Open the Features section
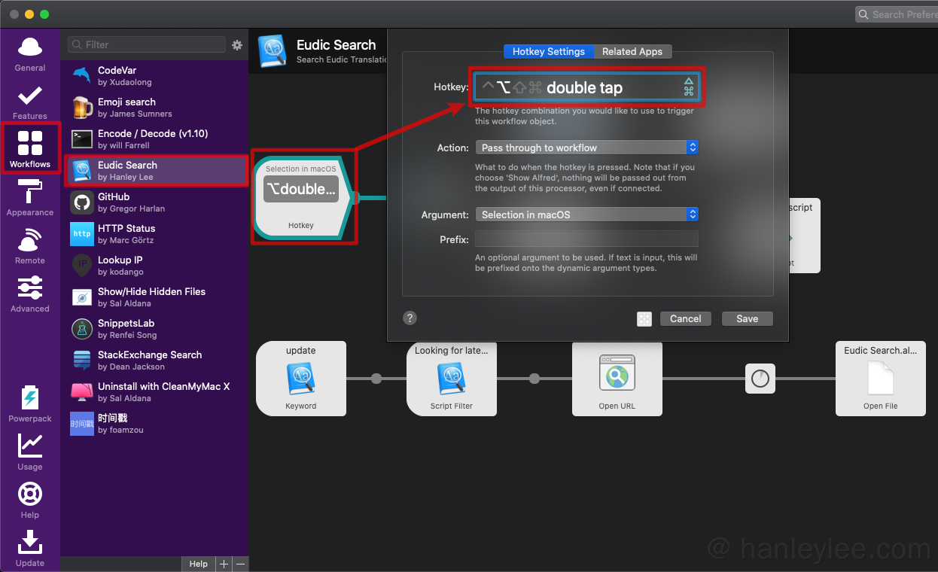 (x=30, y=102)
